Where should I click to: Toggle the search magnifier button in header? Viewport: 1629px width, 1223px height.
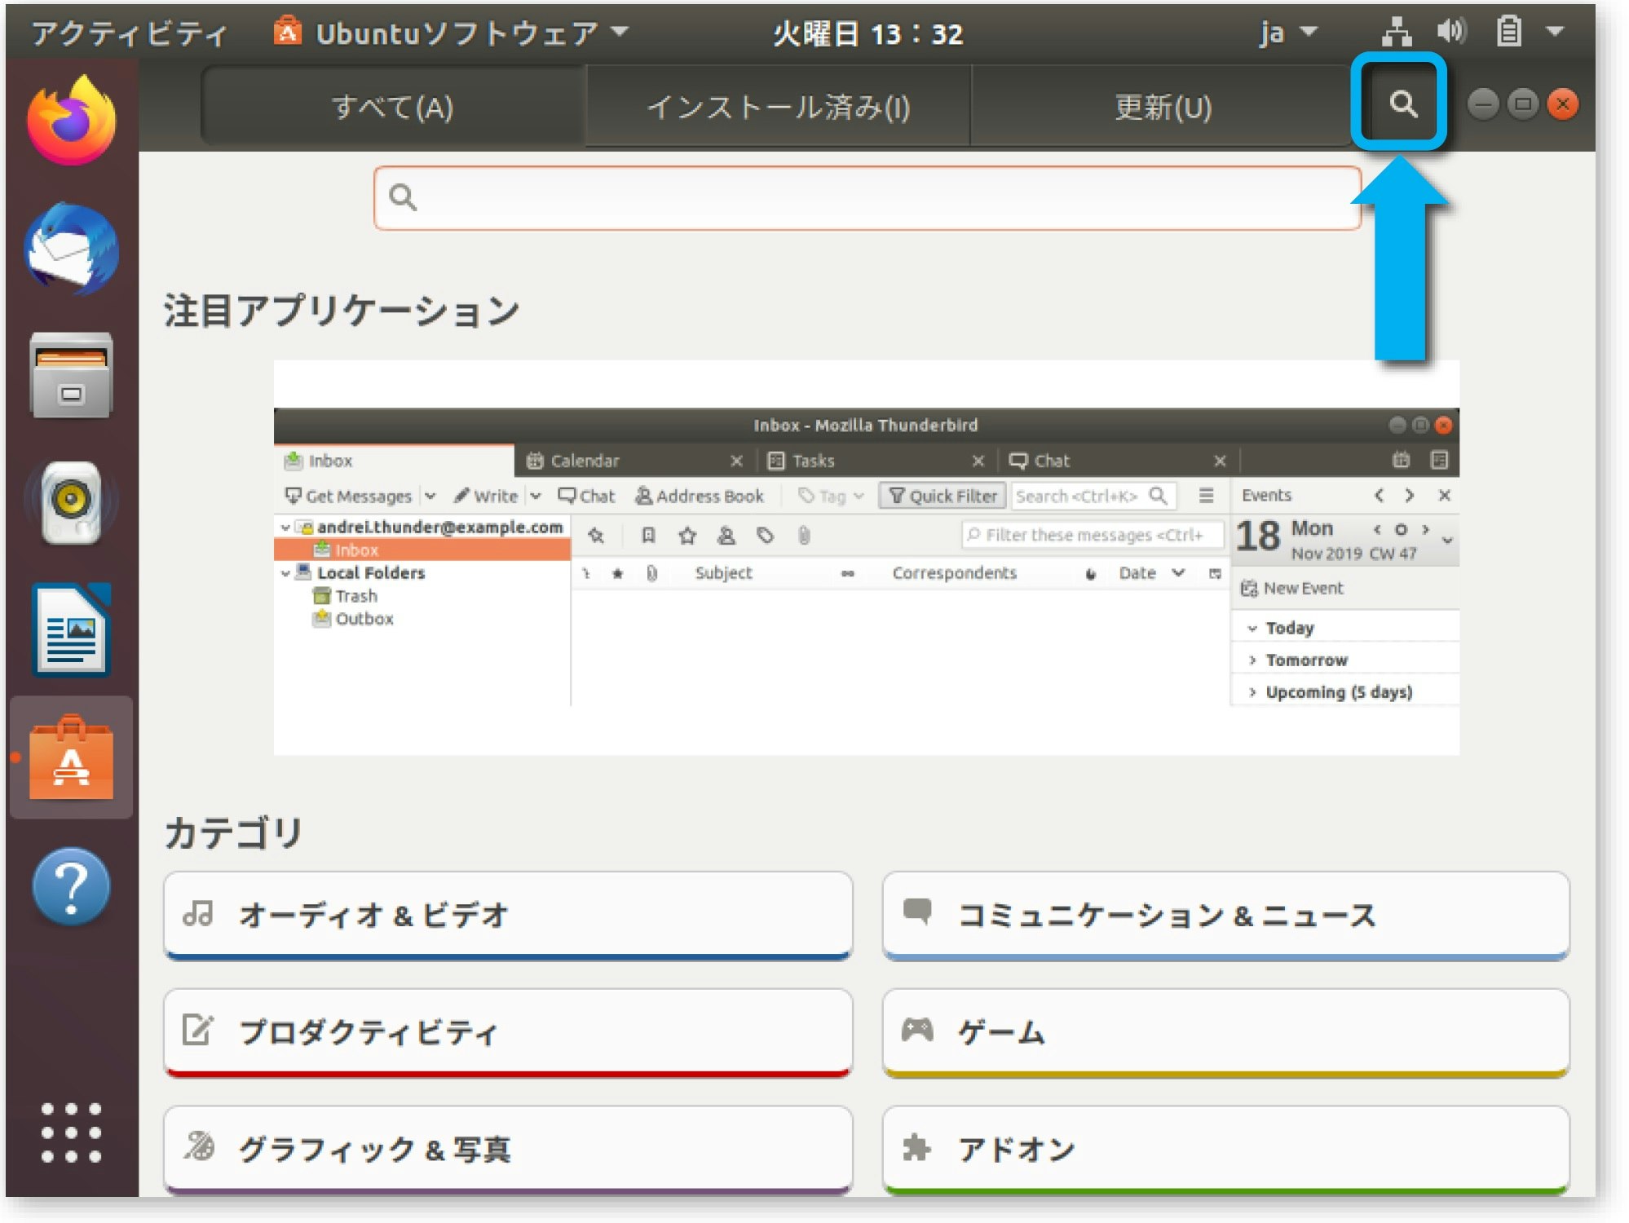point(1401,104)
